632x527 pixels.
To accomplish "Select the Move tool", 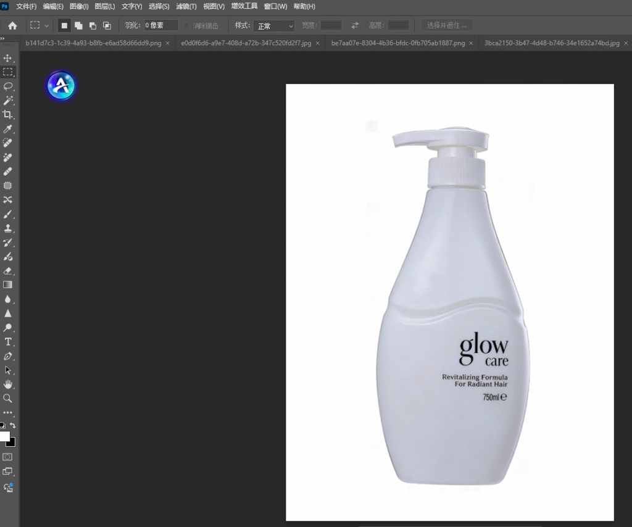I will click(8, 57).
